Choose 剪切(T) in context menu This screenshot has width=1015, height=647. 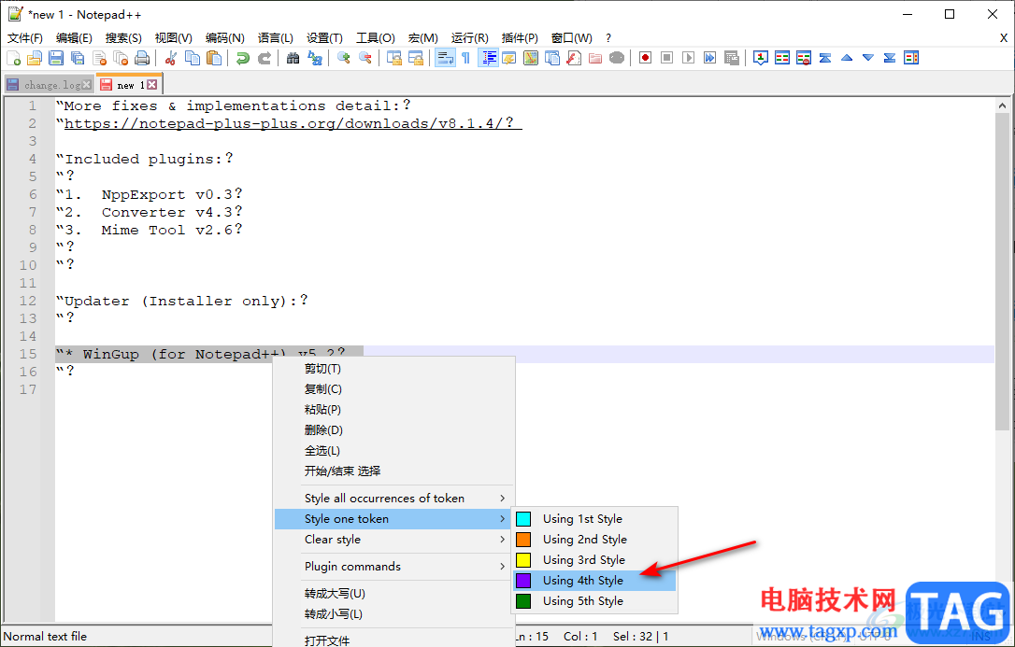(393, 369)
